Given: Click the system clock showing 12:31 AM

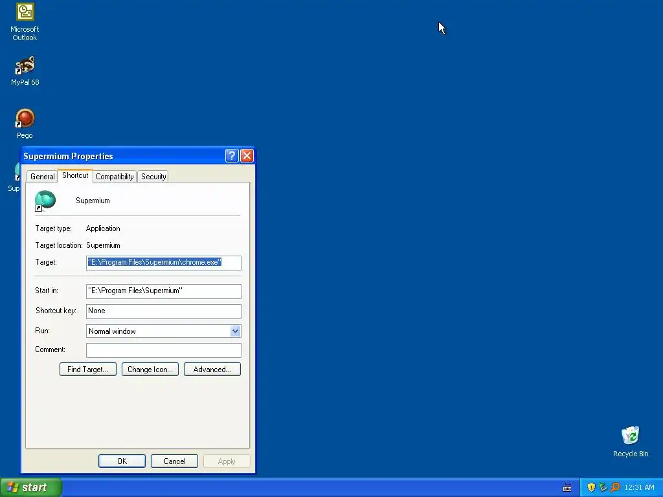Looking at the screenshot, I should click(x=639, y=487).
